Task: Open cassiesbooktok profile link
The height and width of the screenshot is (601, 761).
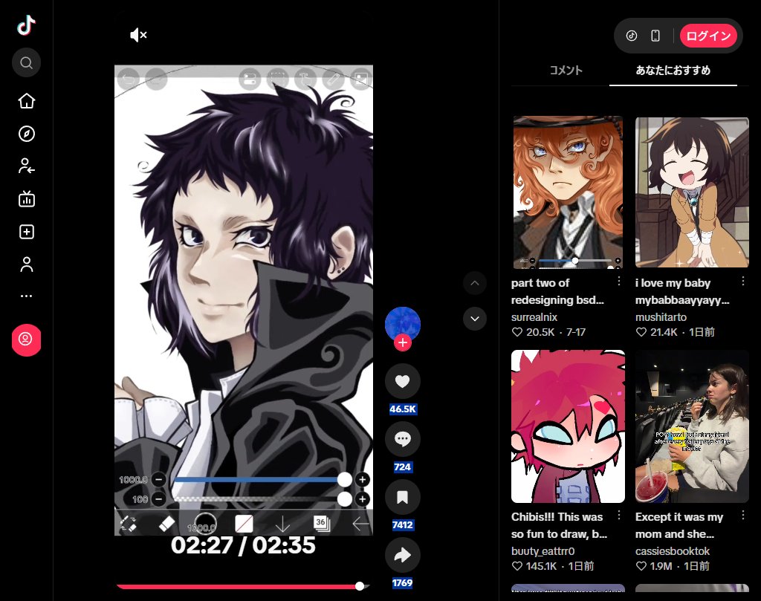Action: pyautogui.click(x=672, y=551)
